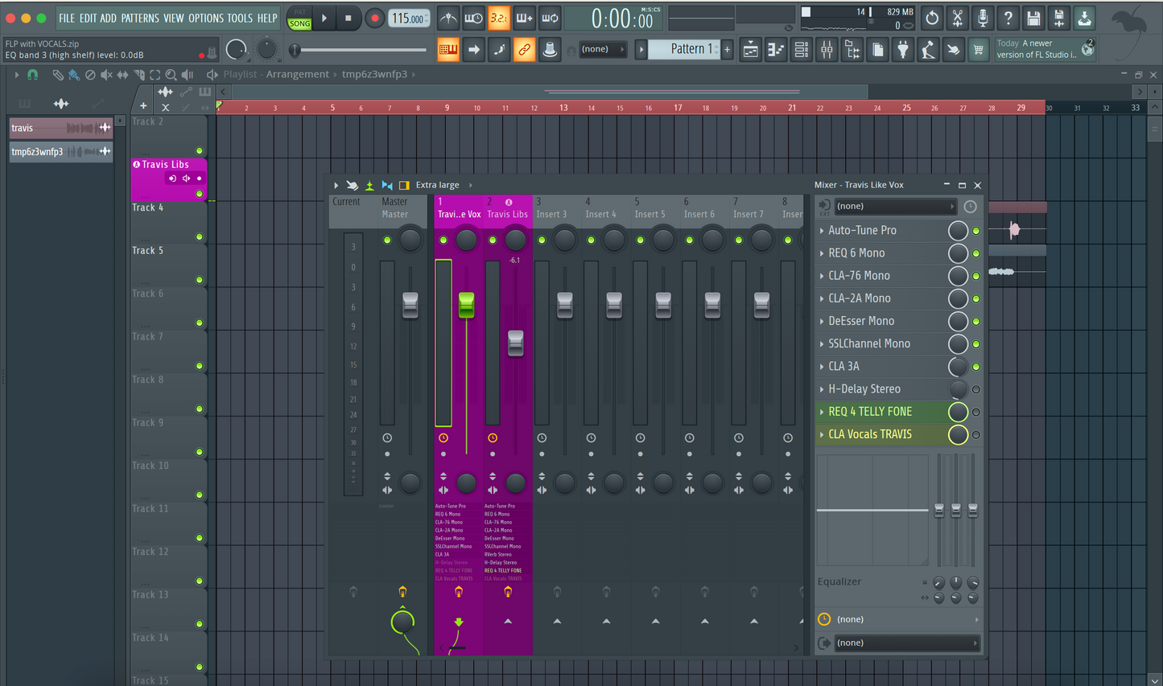Disable the Auto-Tune Pro effect slot
The width and height of the screenshot is (1163, 686).
point(976,231)
